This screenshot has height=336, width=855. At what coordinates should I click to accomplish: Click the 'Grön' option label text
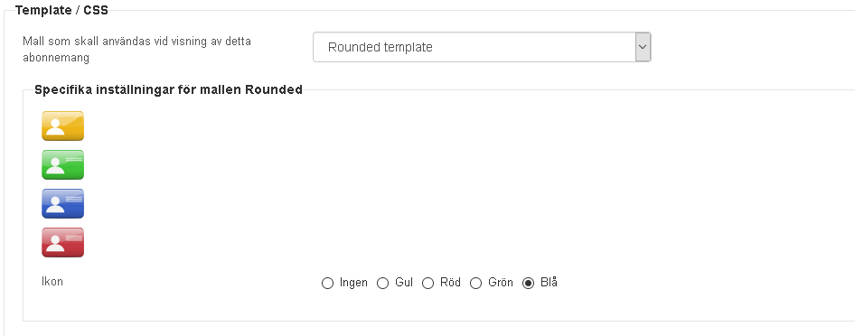pos(501,283)
